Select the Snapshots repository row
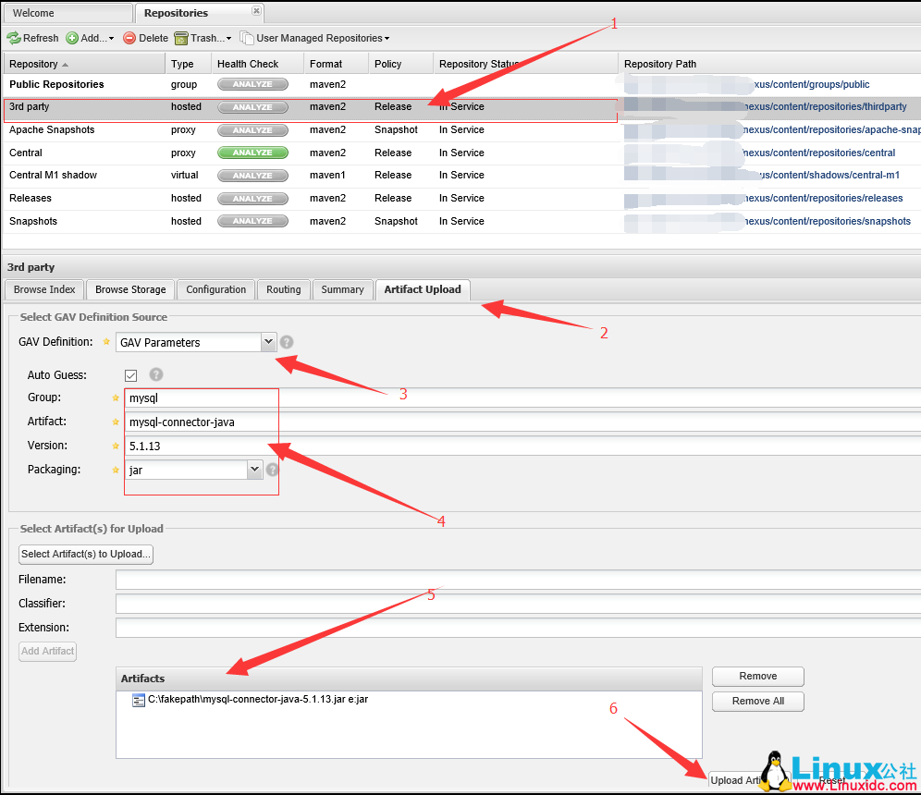Viewport: 921px width, 795px height. click(33, 221)
